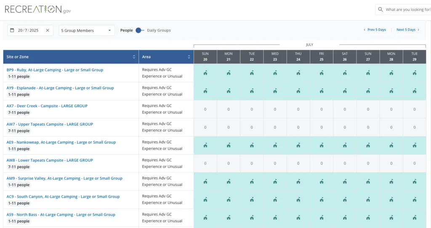Viewport: 431px width, 228px height.
Task: Select AE9 Nankoweap tent icon for Thu 24
Action: click(x=298, y=145)
